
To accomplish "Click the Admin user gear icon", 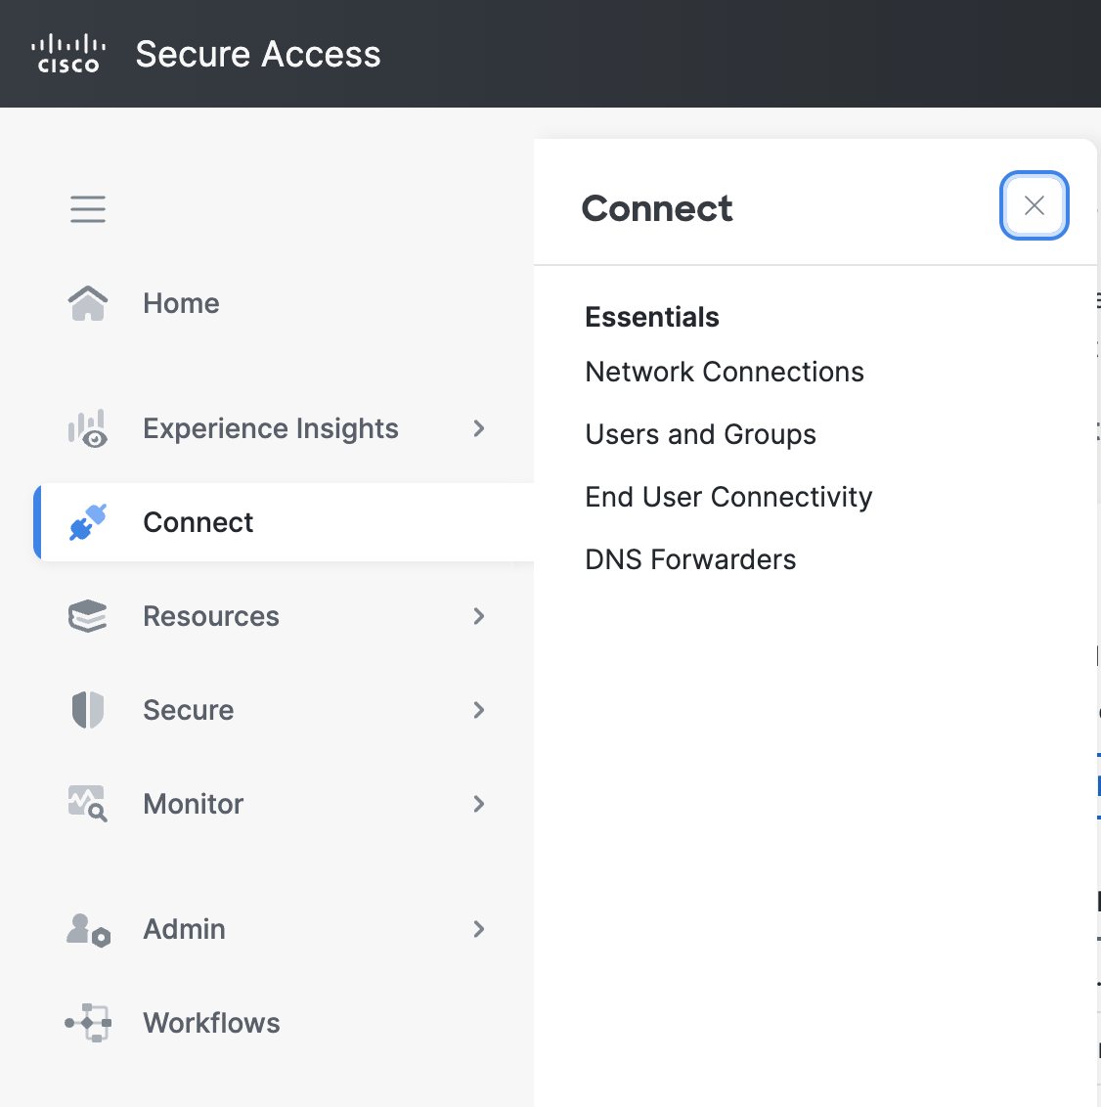I will pyautogui.click(x=88, y=929).
